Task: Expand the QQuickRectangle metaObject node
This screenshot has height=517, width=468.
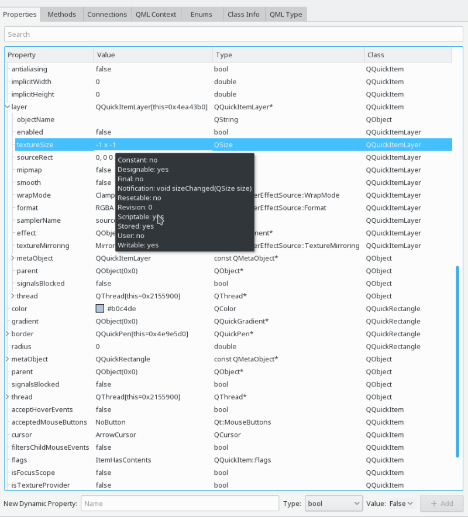Action: click(7, 359)
